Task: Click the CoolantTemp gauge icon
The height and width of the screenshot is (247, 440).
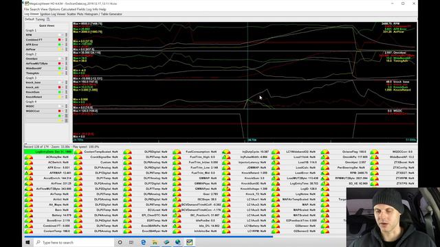Action: (x=29, y=231)
